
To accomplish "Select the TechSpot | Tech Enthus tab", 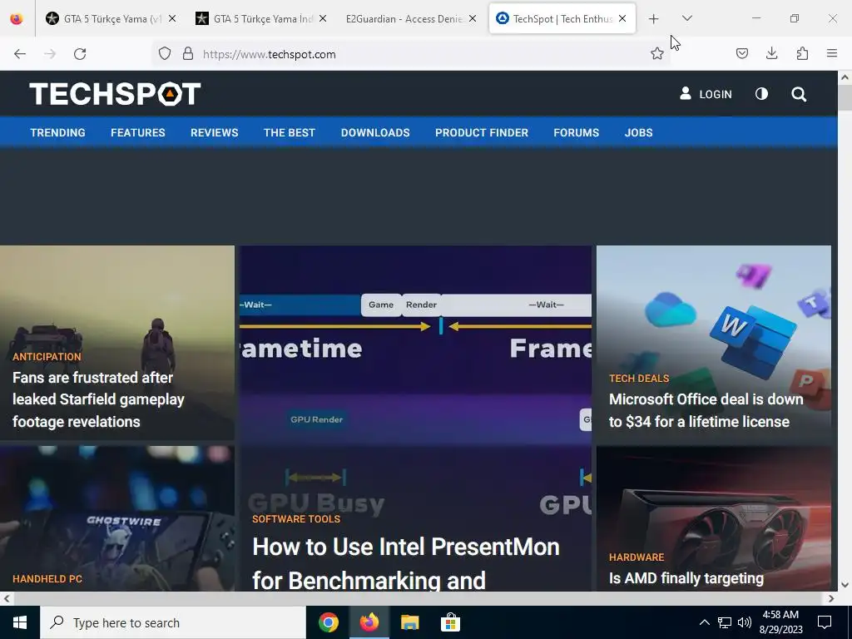I will tap(562, 18).
